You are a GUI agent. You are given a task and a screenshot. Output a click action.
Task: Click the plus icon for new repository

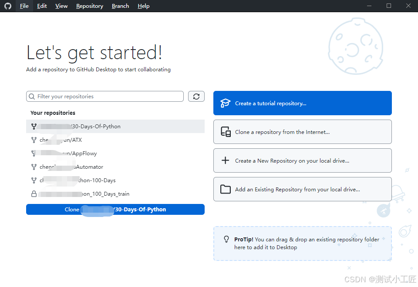225,160
